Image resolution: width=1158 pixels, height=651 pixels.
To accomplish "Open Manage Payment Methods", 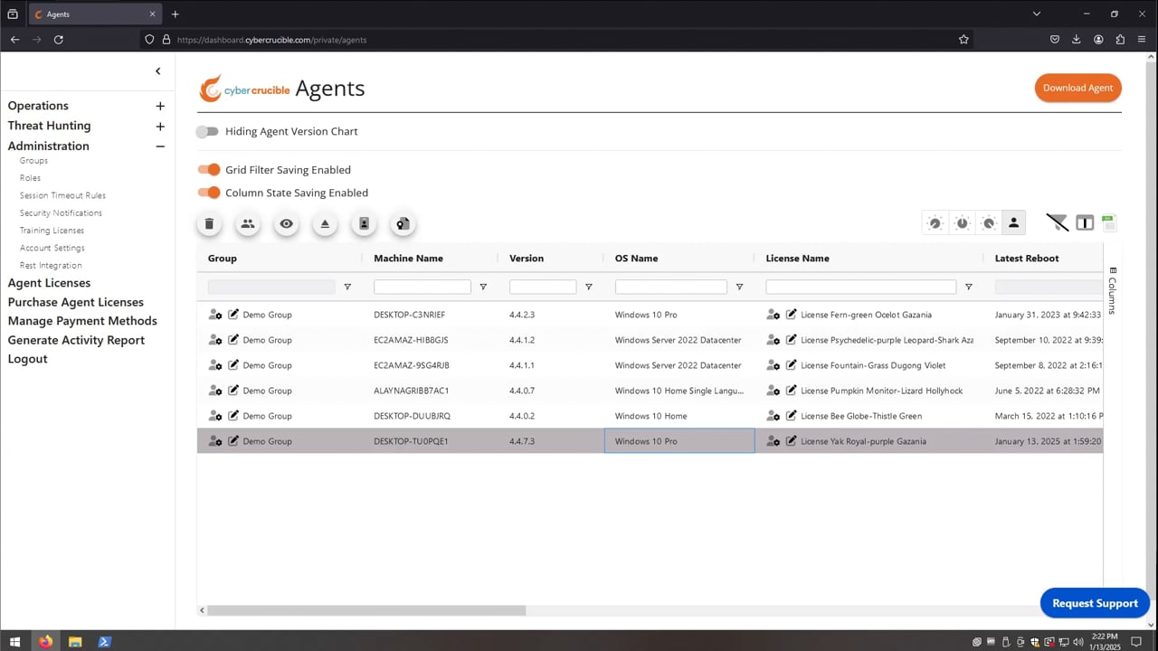I will (x=82, y=321).
